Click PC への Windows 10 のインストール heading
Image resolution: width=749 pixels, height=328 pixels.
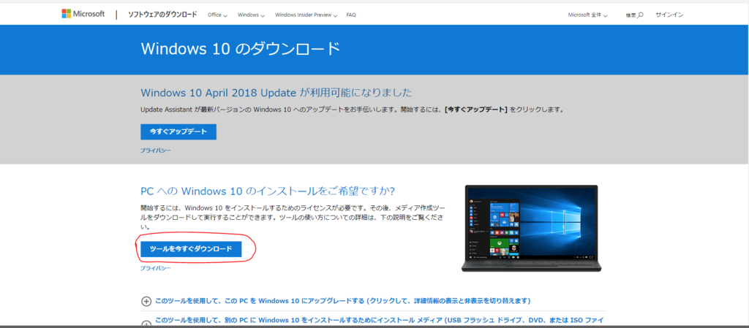(x=268, y=191)
